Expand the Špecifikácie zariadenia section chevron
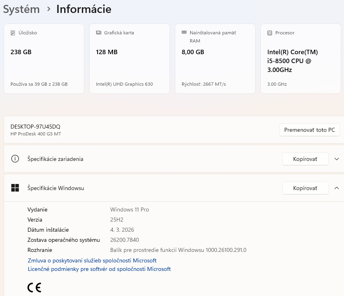Screen dimensions: 344x296 (337, 159)
